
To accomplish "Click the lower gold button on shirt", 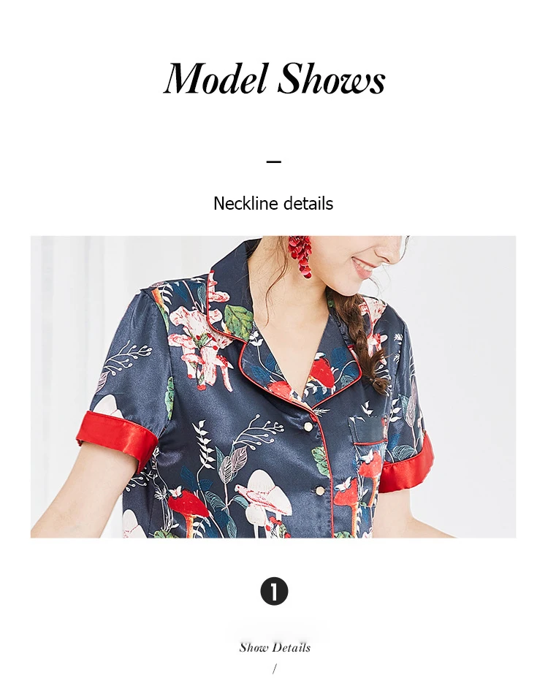I will [x=320, y=489].
